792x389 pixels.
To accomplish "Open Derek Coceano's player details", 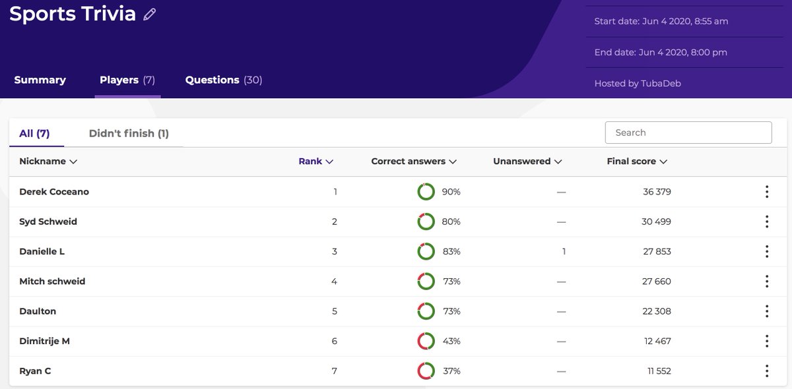I will tap(54, 192).
